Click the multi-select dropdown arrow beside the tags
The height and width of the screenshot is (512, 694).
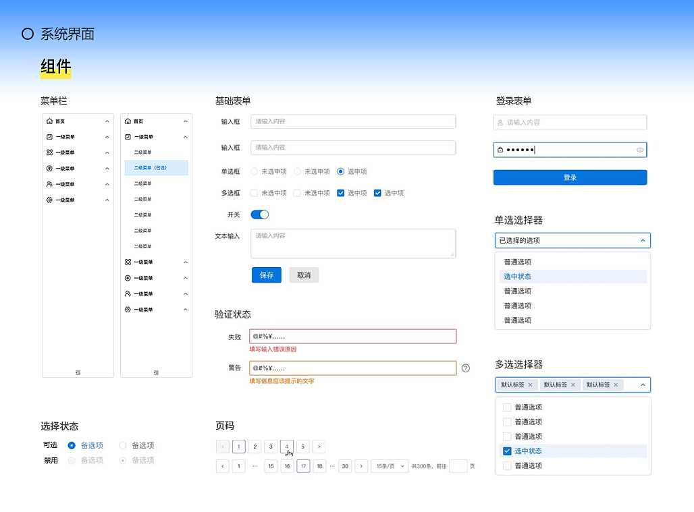(x=643, y=385)
